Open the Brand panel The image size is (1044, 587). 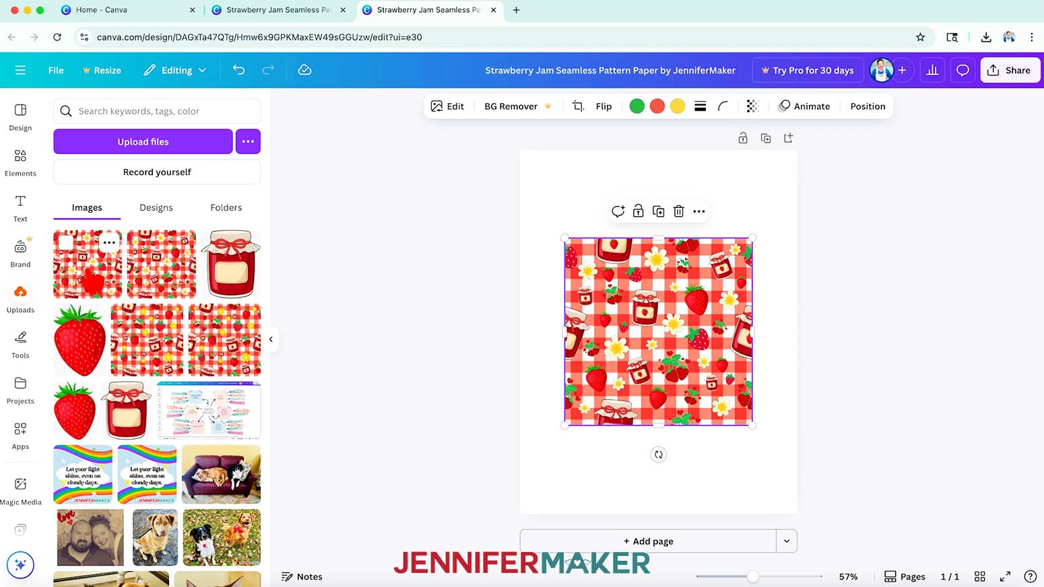20,254
